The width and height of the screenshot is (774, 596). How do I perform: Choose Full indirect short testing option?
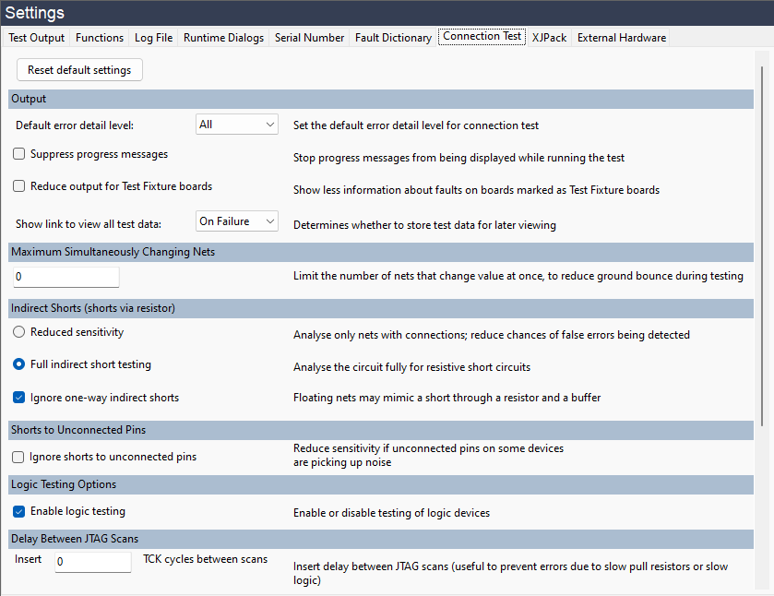pos(19,364)
